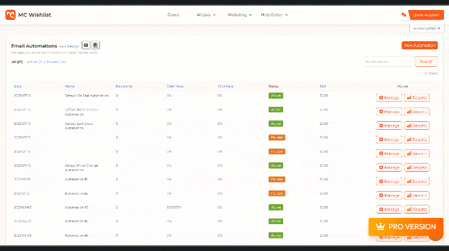Open the Global menu item

coord(173,14)
